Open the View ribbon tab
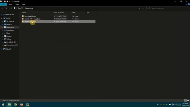This screenshot has height=107, width=190. tap(23, 4)
